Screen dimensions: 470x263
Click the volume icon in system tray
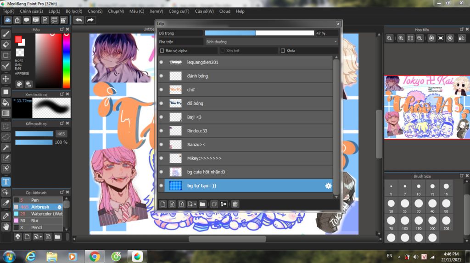tap(416, 257)
